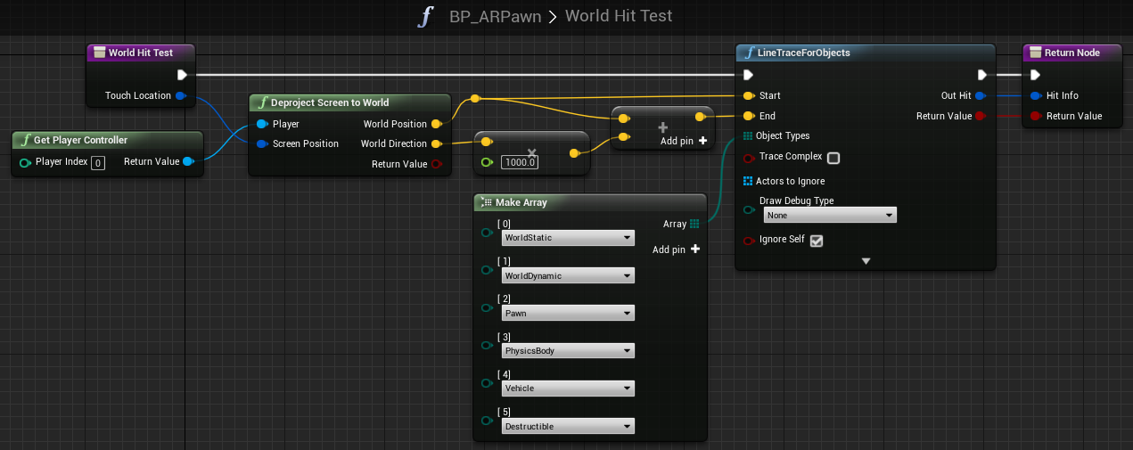Screen dimensions: 1133x450
Task: Click Return Node's Return Value pin
Action: 1035,116
